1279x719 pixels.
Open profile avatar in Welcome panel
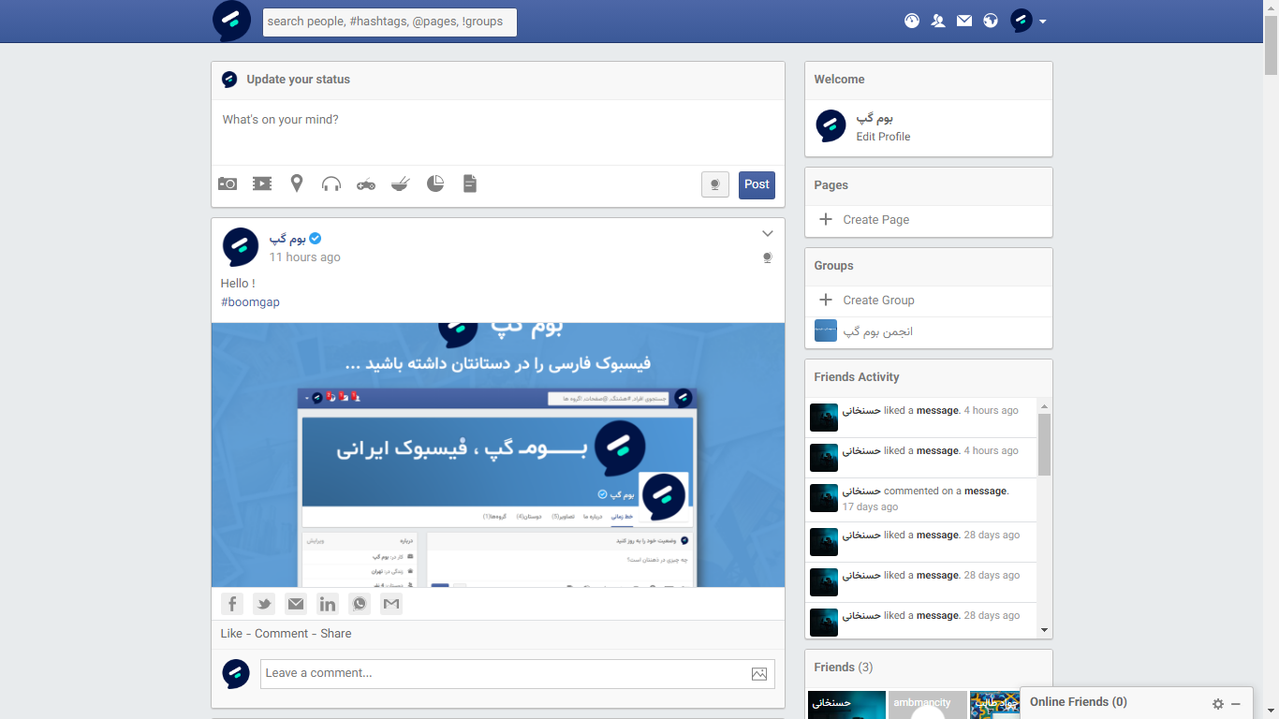831,125
